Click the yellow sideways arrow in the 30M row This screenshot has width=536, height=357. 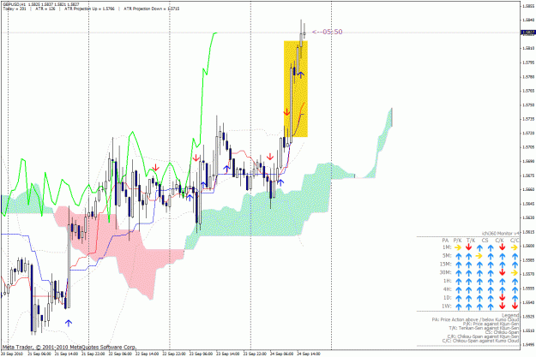(x=515, y=273)
